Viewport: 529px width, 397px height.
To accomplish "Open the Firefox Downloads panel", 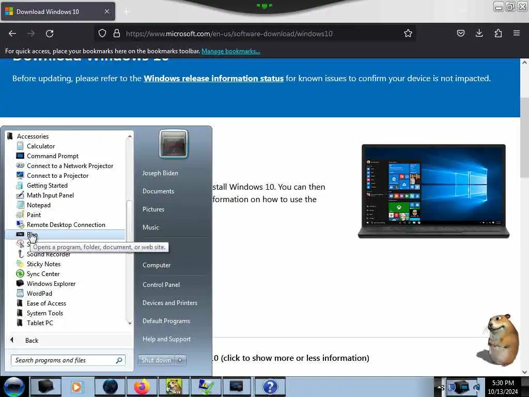I will click(x=479, y=33).
